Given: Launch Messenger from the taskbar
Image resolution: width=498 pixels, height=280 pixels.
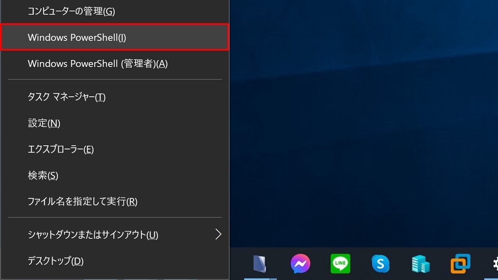Looking at the screenshot, I should (300, 264).
